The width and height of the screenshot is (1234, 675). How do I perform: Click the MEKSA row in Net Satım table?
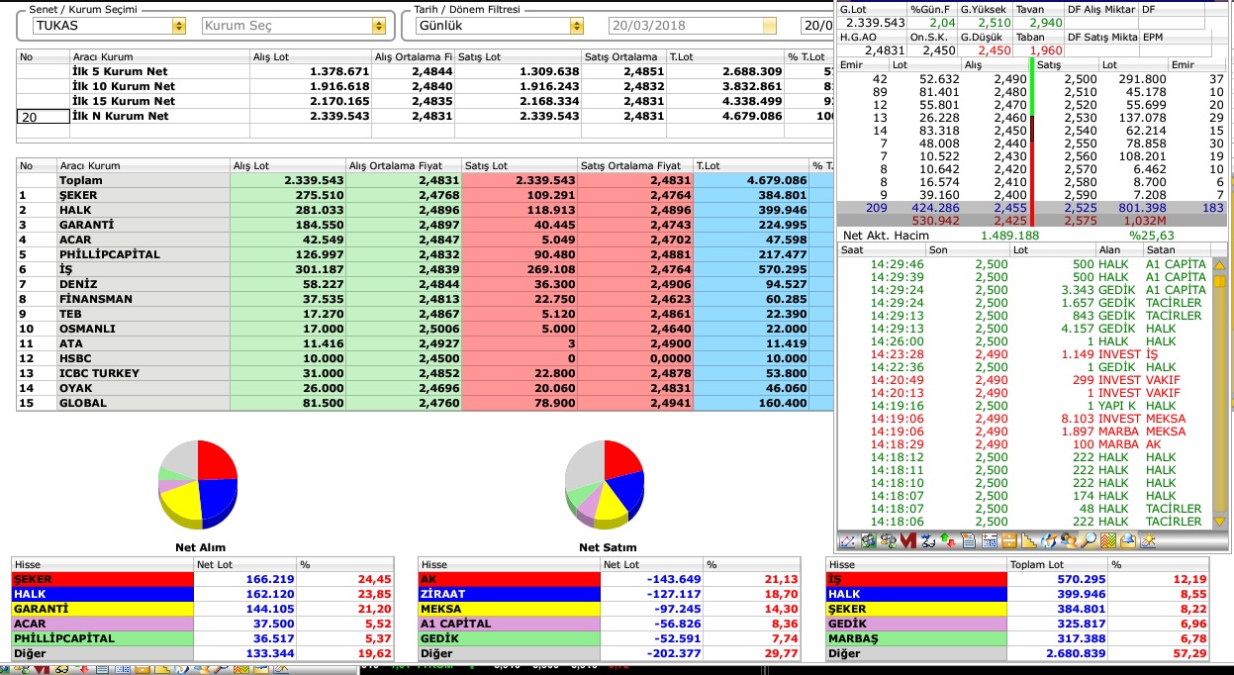611,609
